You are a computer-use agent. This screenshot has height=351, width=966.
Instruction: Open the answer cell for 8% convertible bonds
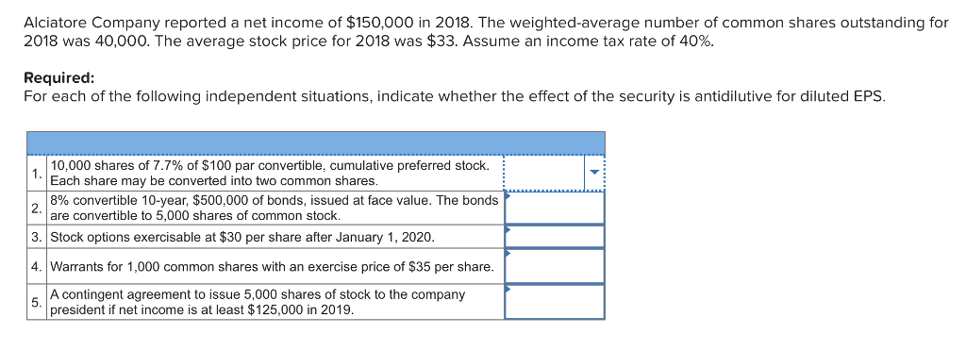point(555,209)
